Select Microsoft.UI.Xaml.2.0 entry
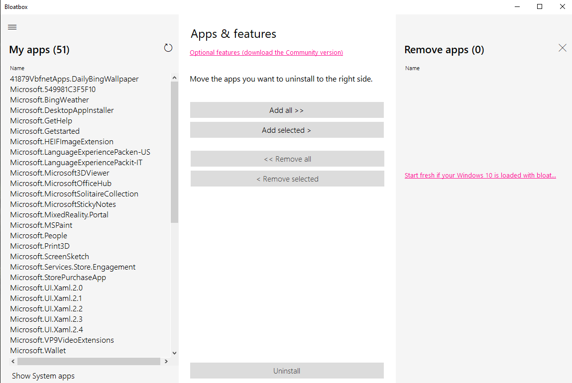This screenshot has width=572, height=383. point(46,288)
